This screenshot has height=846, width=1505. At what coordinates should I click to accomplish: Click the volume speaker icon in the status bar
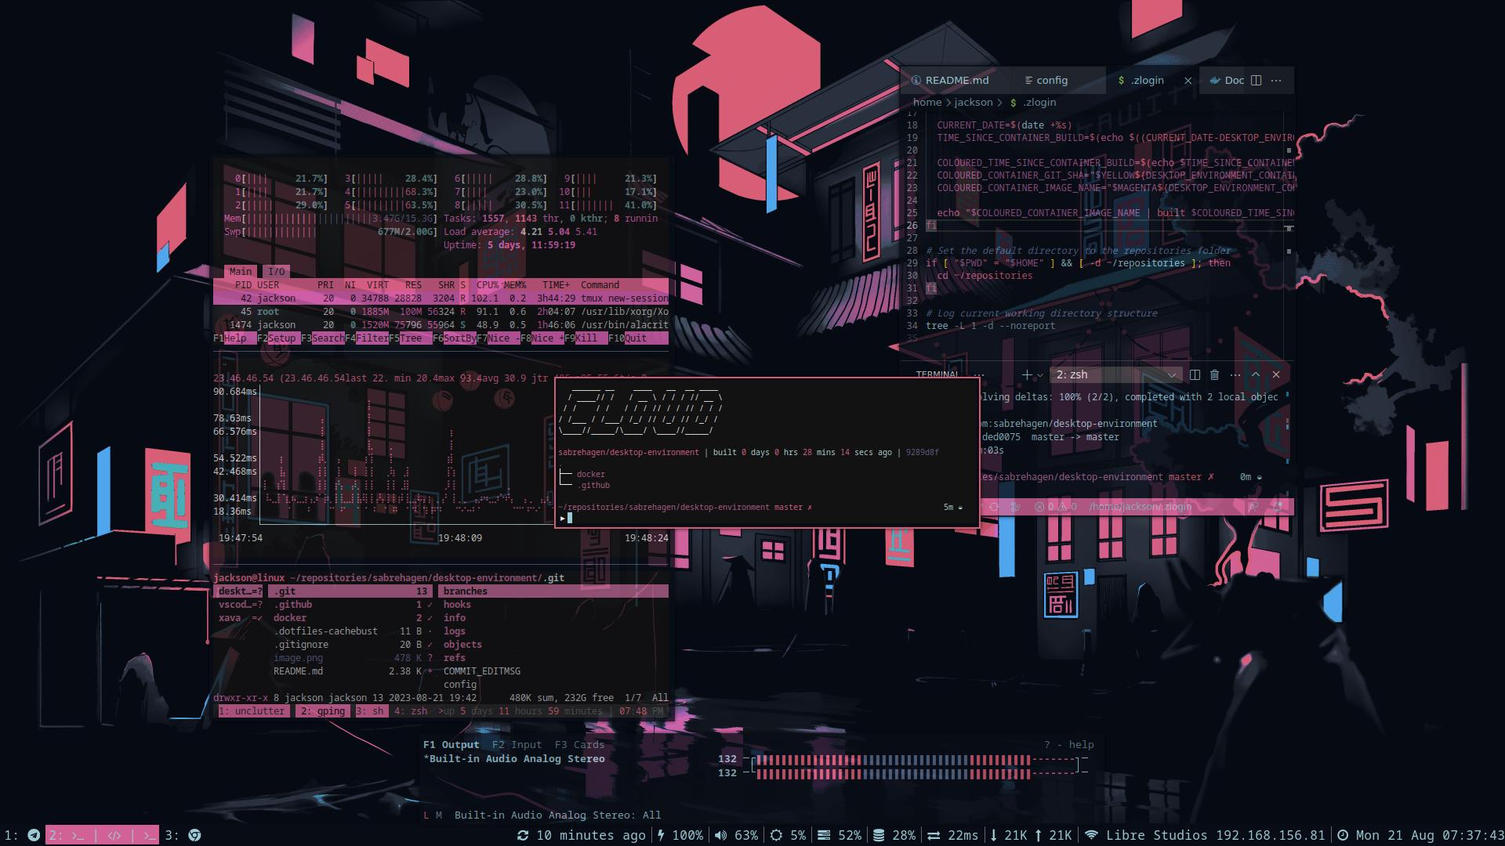tap(720, 835)
